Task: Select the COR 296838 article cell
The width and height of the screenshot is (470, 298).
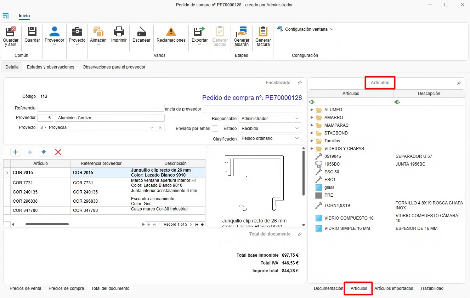Action: point(41,201)
